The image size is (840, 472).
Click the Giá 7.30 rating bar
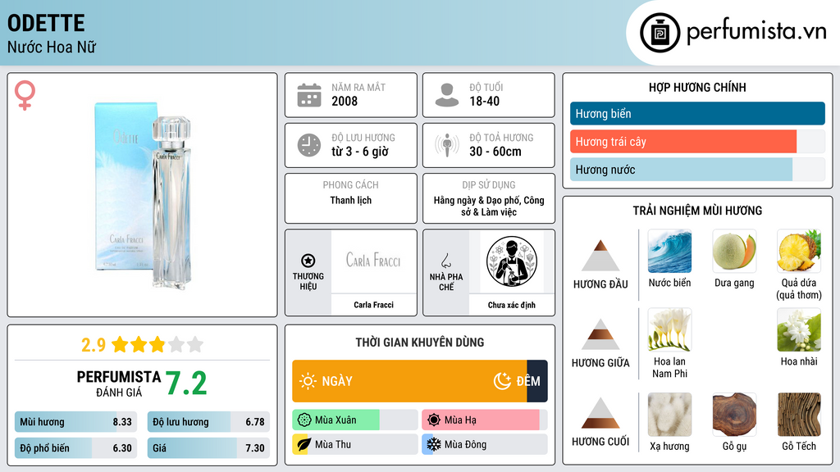tap(208, 448)
